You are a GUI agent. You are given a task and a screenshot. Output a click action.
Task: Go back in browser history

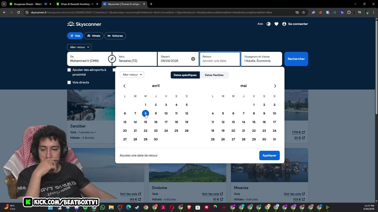click(x=4, y=12)
